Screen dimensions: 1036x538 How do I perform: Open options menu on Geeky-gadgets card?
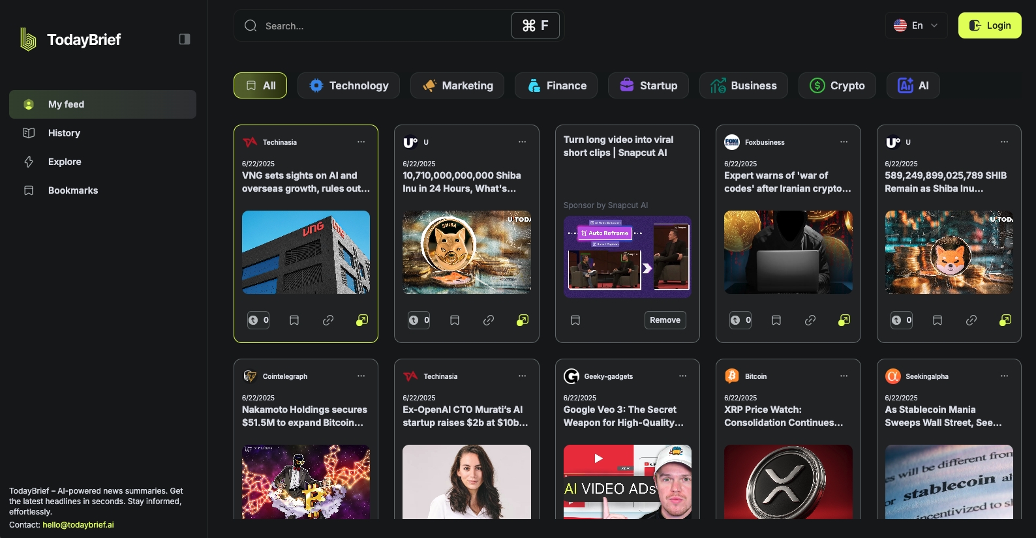[683, 376]
